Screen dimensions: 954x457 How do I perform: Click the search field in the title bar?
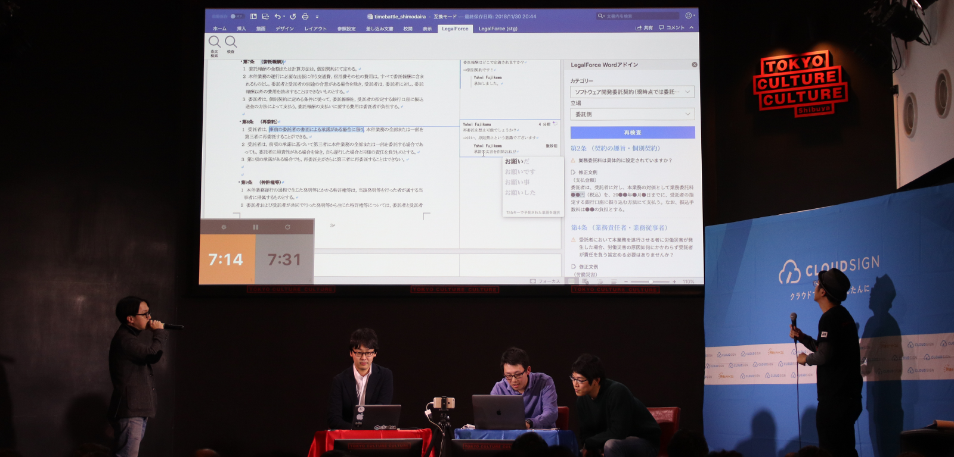point(638,16)
